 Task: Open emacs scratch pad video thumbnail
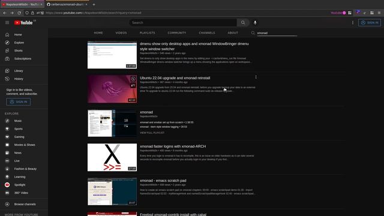[112, 191]
